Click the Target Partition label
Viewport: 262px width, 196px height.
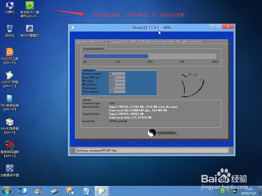click(91, 114)
